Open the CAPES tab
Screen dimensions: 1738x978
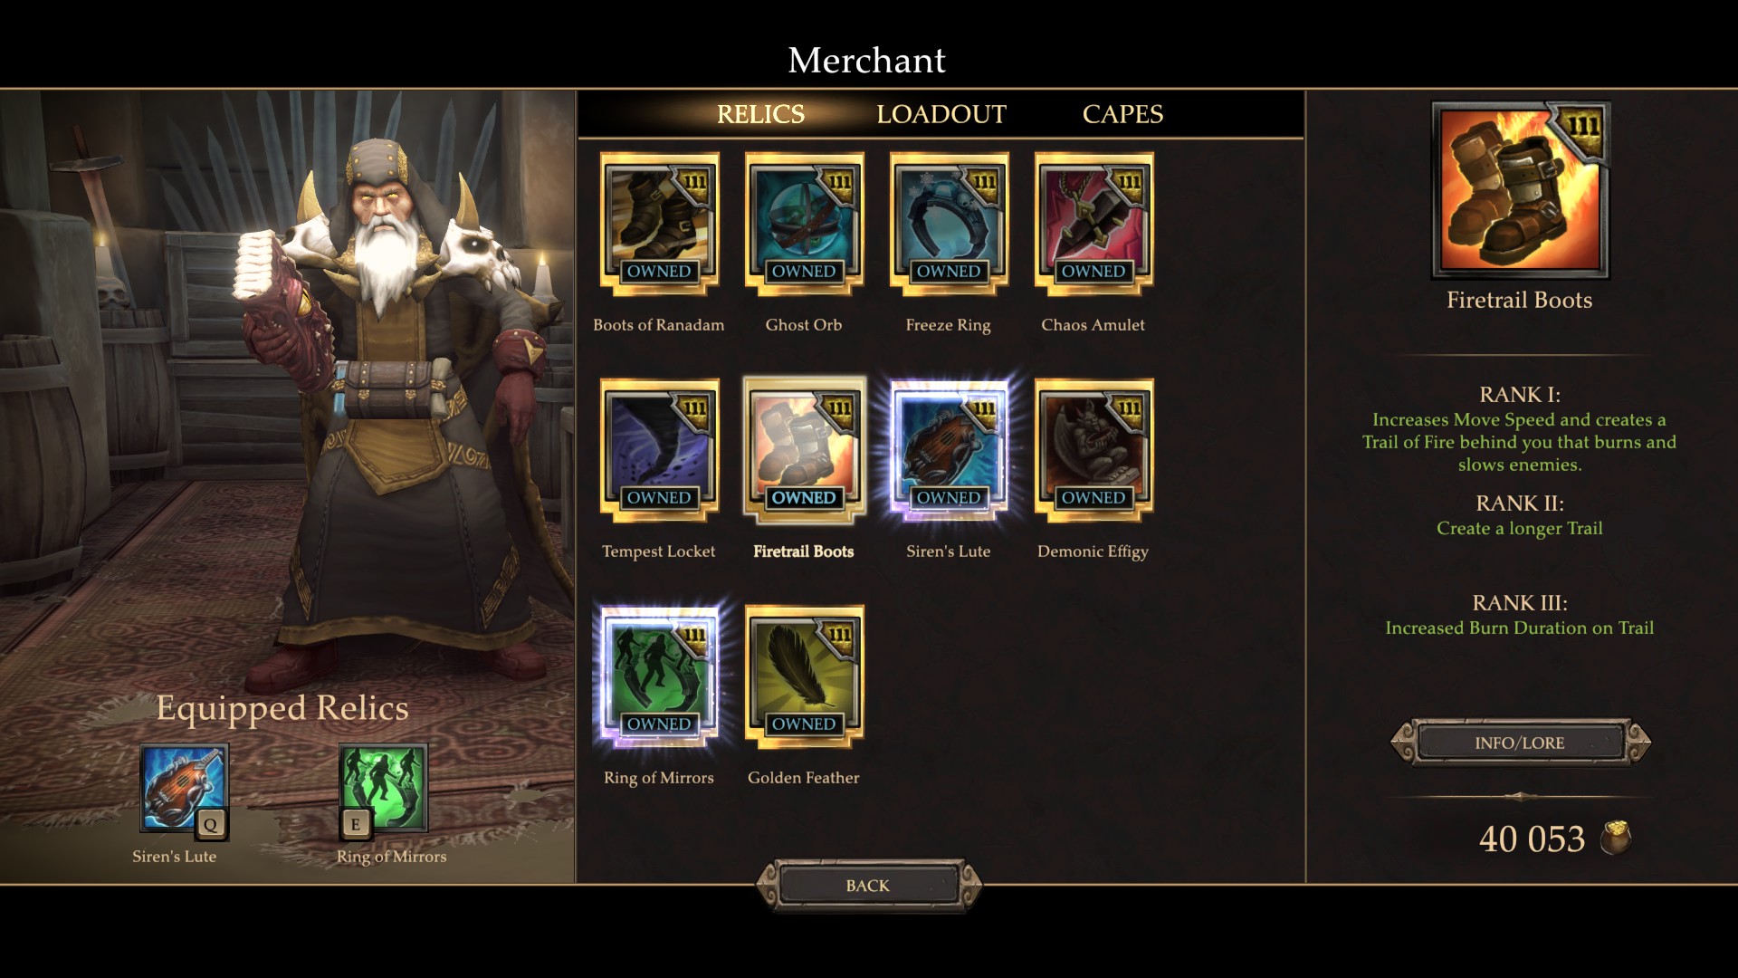(1122, 114)
